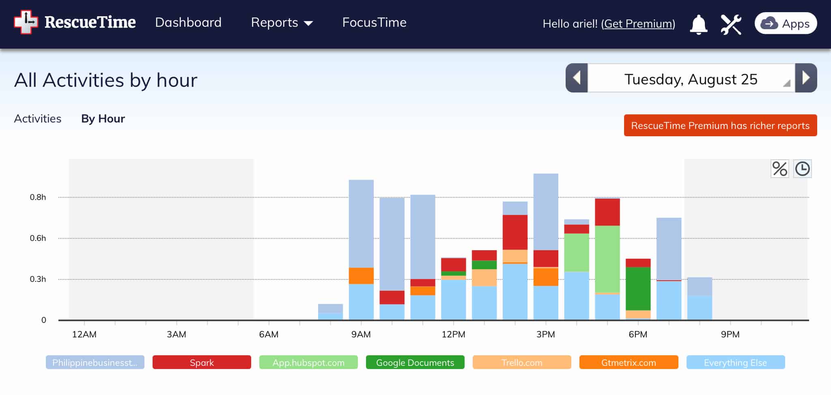Switch to the Activities tab
The width and height of the screenshot is (831, 395).
38,118
